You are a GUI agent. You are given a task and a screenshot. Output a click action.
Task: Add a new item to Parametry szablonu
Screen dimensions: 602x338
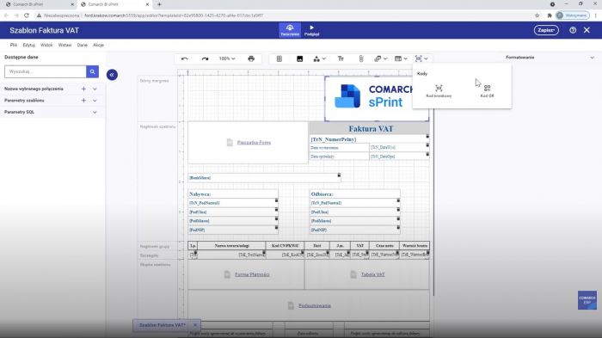tap(83, 101)
